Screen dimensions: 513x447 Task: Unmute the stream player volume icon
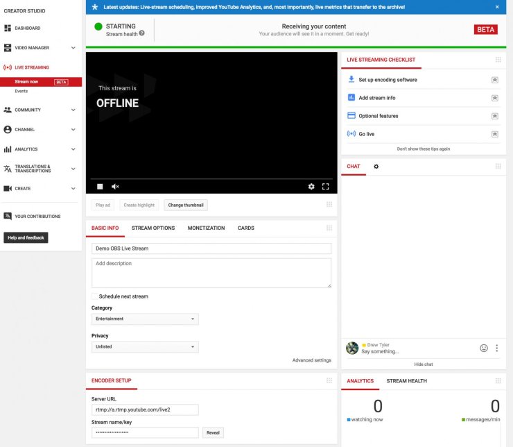click(x=115, y=186)
